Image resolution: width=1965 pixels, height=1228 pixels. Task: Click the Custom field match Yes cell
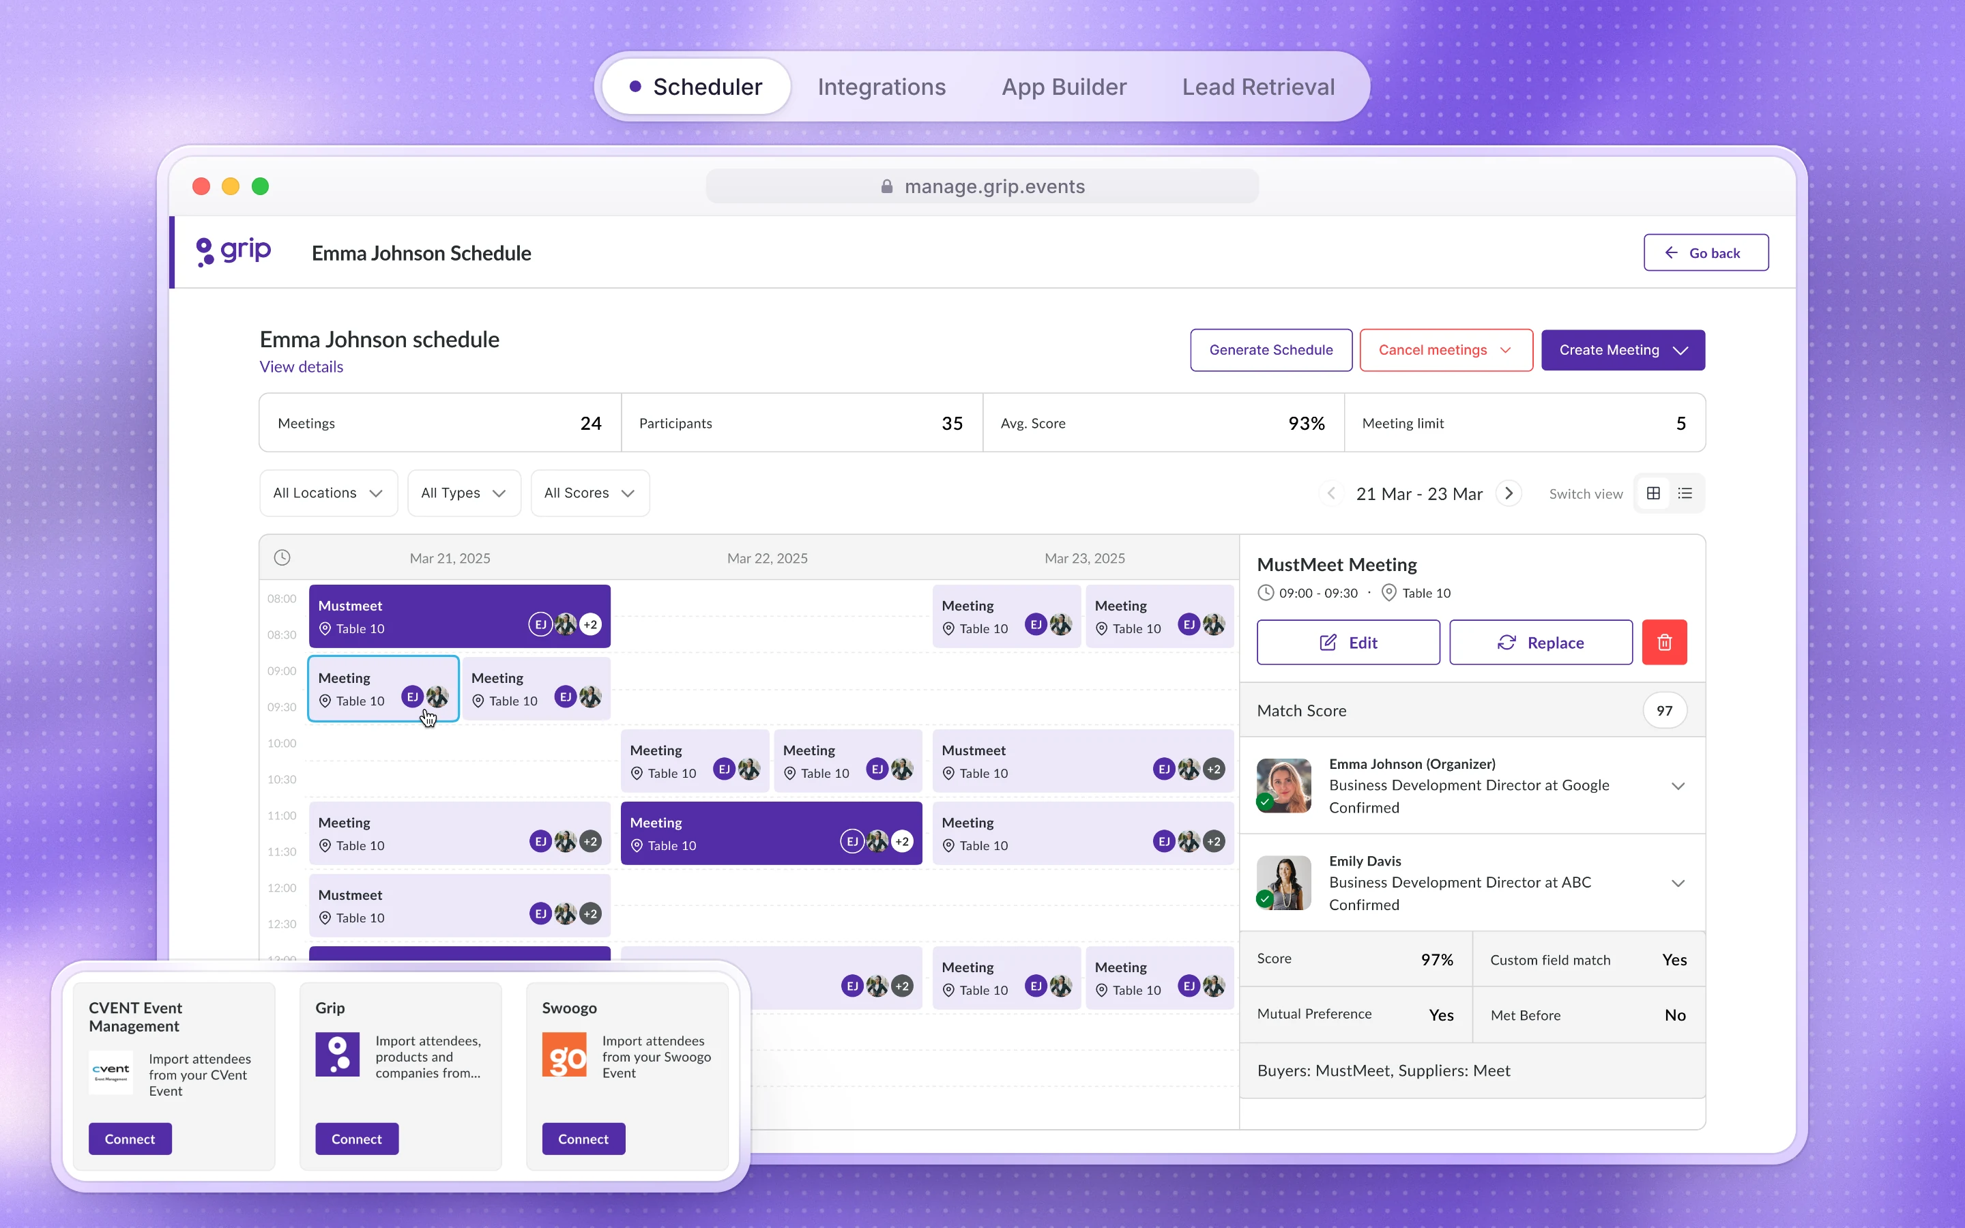pyautogui.click(x=1588, y=959)
